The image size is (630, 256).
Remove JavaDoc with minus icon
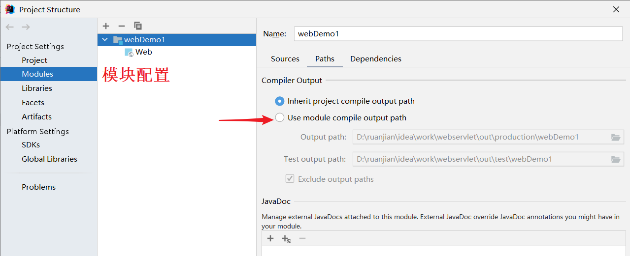302,238
